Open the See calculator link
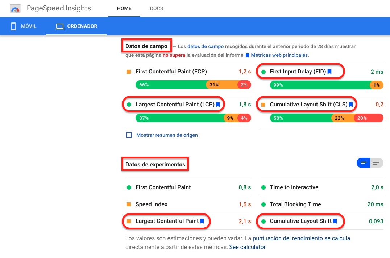 point(248,247)
